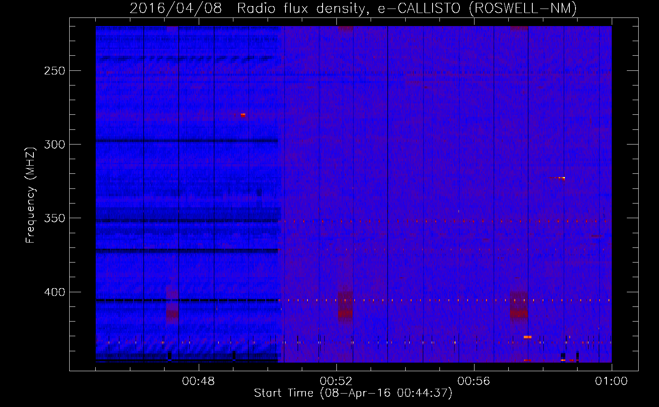Click the 00:52 time tick label

[x=336, y=381]
